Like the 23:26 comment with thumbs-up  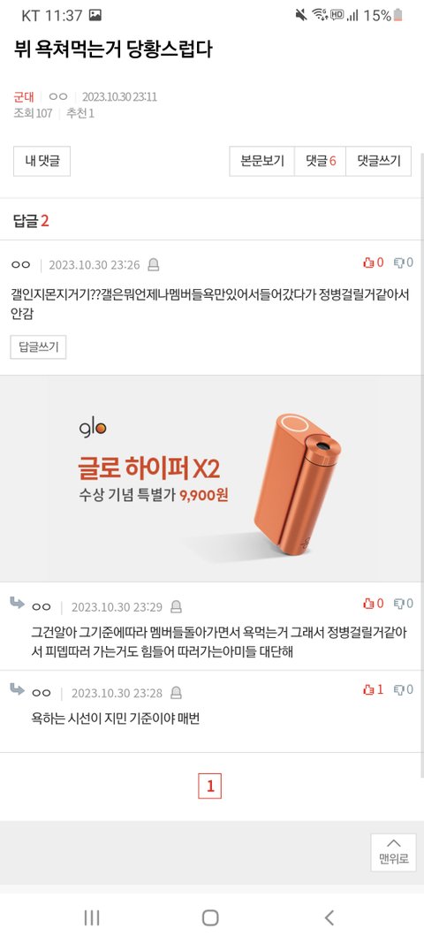[373, 262]
